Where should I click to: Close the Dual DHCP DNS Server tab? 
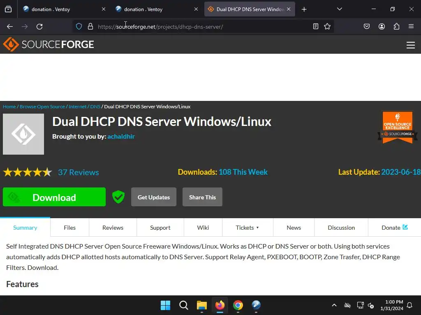pos(289,9)
